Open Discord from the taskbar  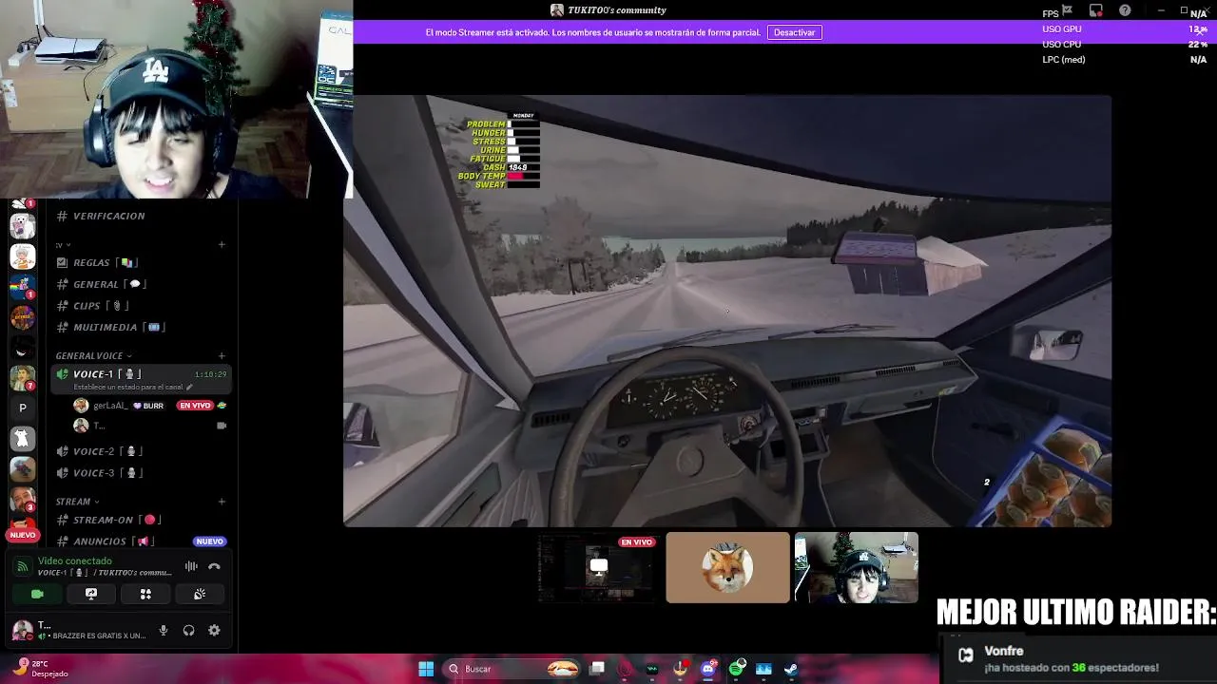click(x=707, y=669)
